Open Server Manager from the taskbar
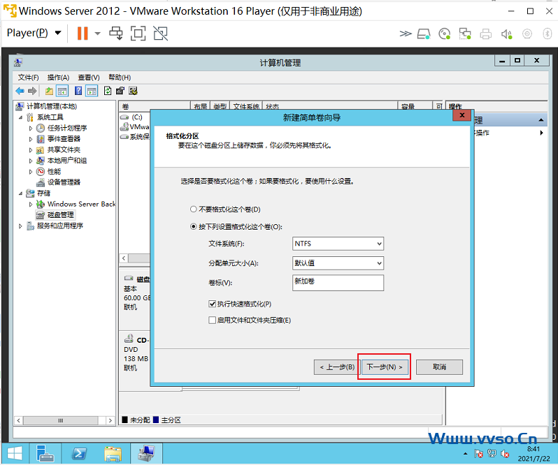The image size is (558, 465). click(45, 454)
